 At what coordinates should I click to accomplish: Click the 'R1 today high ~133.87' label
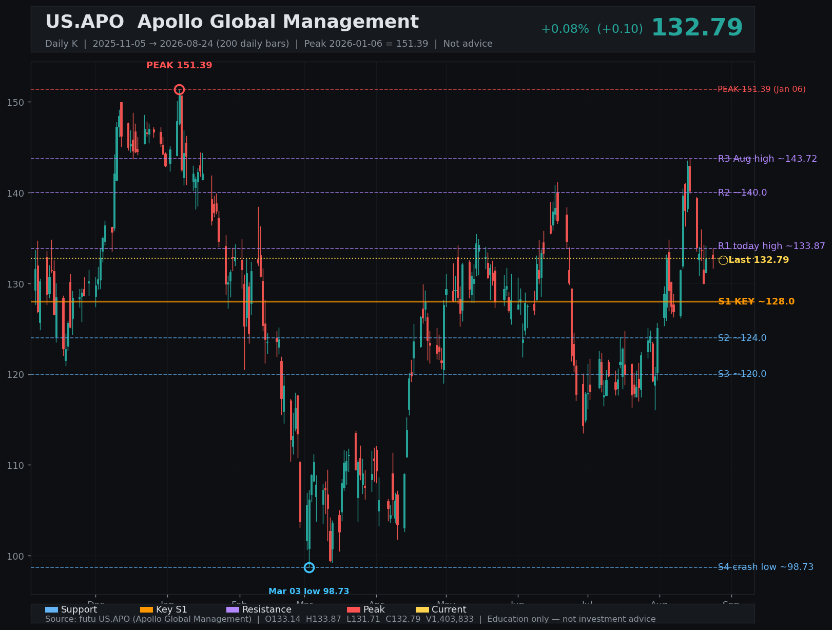coord(771,246)
